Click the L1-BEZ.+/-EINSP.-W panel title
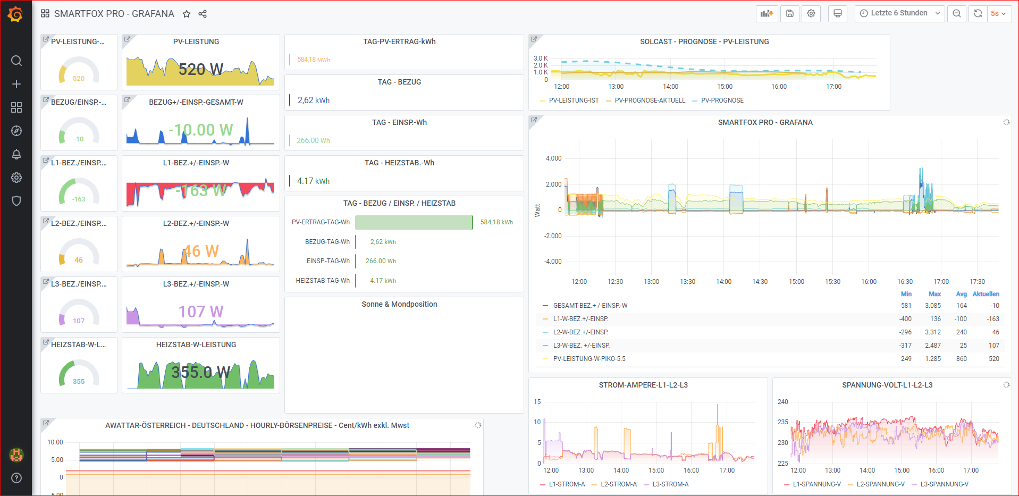Viewport: 1019px width, 496px height. tap(196, 163)
